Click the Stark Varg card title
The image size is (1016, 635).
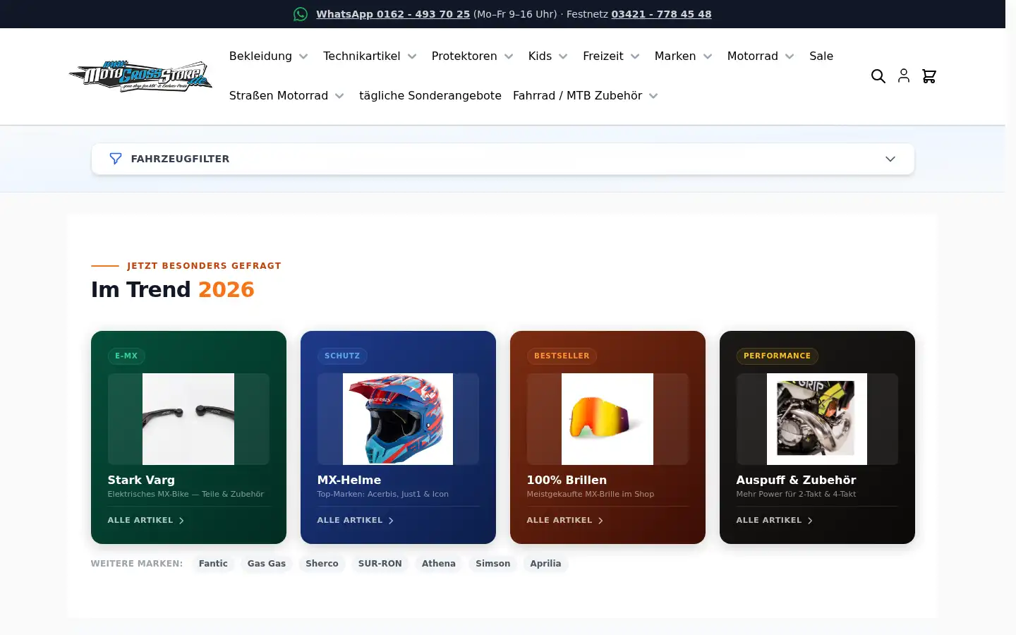coord(141,480)
